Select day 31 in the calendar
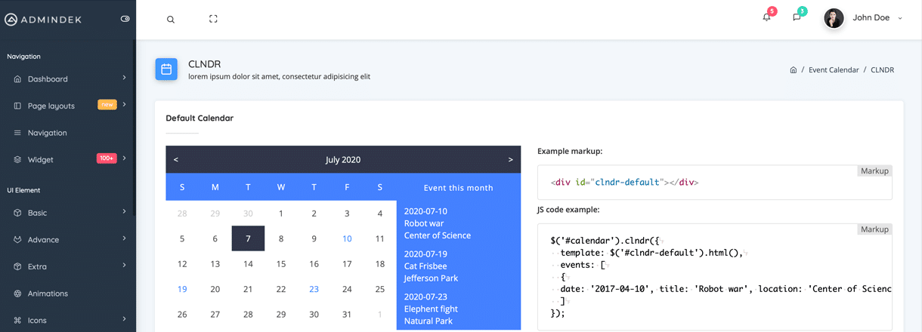The width and height of the screenshot is (922, 332). tap(347, 314)
